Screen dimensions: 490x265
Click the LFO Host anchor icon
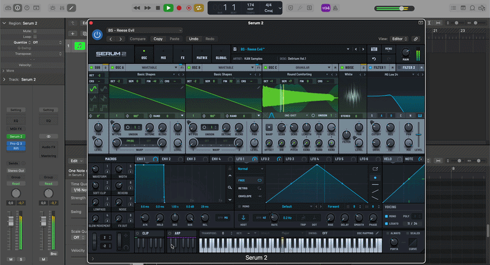coord(243,217)
